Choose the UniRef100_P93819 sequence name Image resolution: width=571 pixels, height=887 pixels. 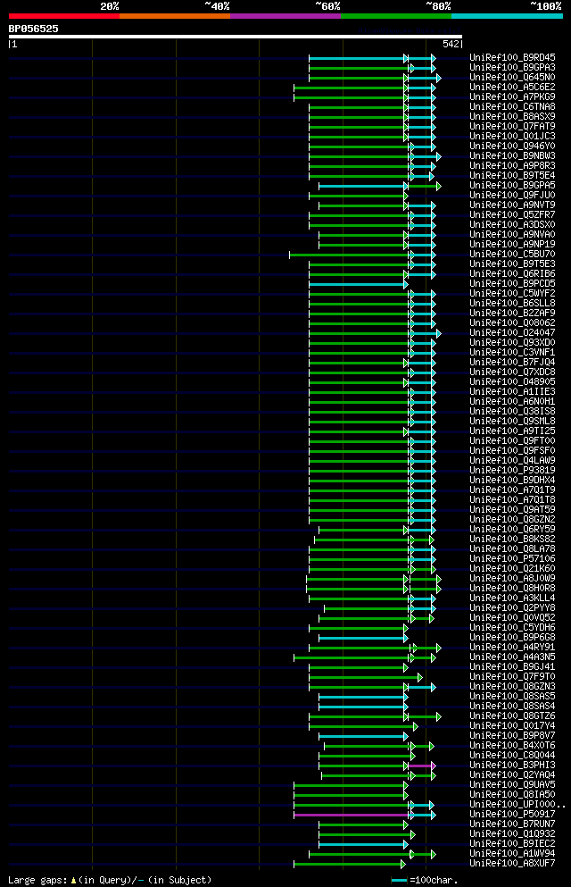click(x=512, y=470)
